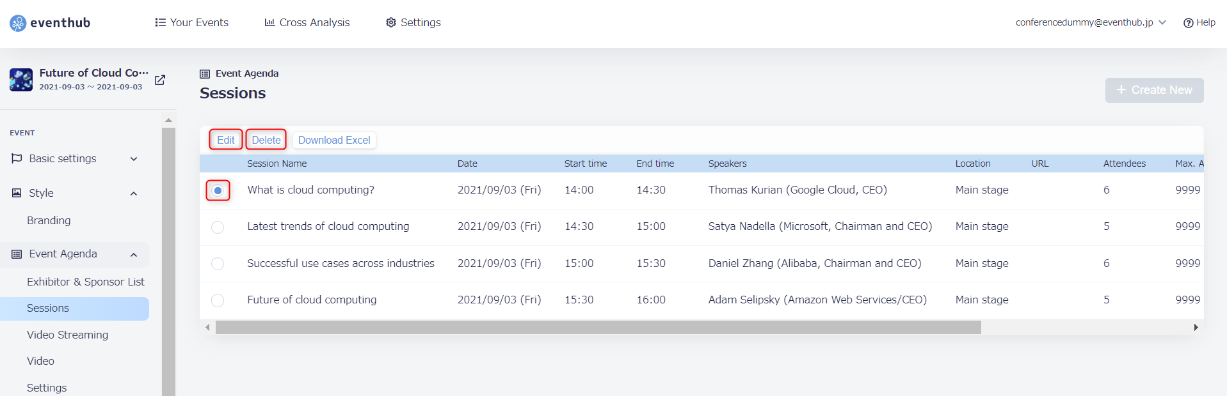Click the eventhub logo icon
The height and width of the screenshot is (396, 1227).
point(18,23)
